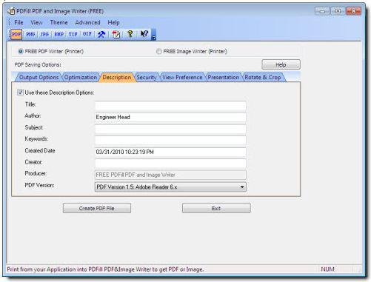
Task: Open the PDF Version dropdown
Action: (x=170, y=187)
